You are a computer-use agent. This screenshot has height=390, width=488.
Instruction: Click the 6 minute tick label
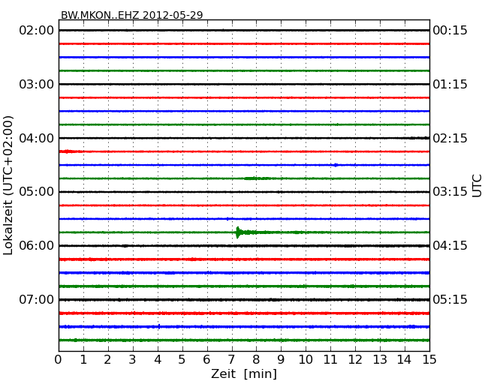(x=207, y=360)
